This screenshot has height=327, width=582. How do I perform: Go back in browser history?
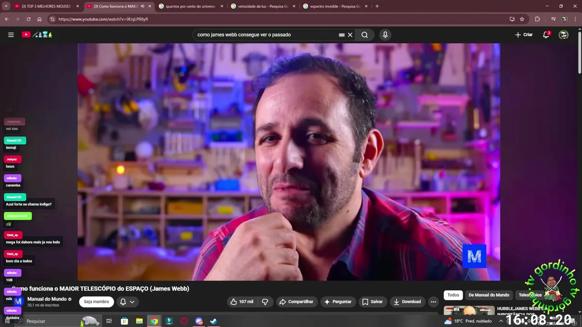click(6, 19)
